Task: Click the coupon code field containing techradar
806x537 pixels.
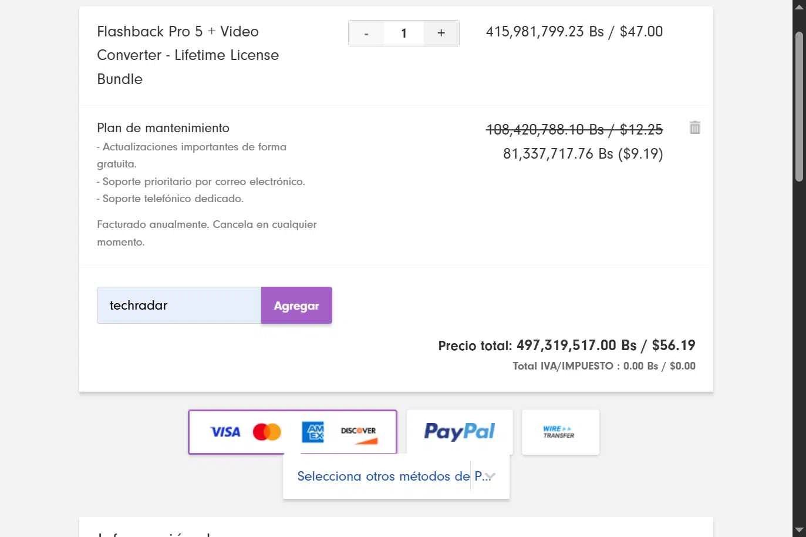Action: pyautogui.click(x=179, y=305)
